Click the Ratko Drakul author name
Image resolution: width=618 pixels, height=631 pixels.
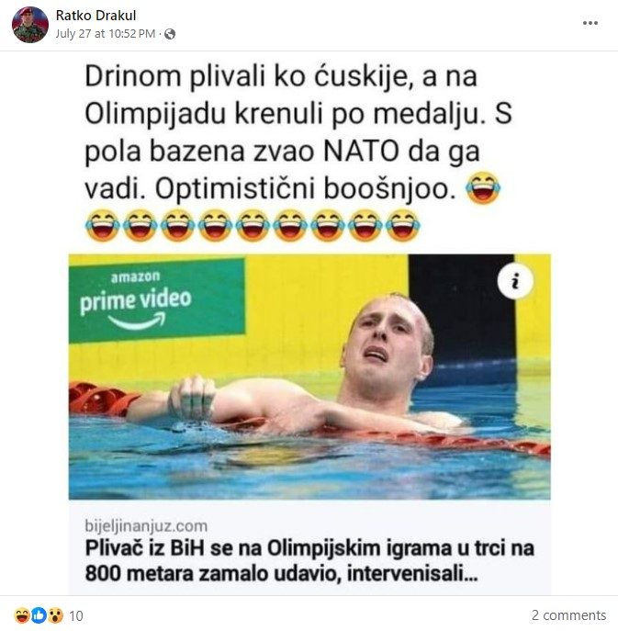[x=96, y=16]
